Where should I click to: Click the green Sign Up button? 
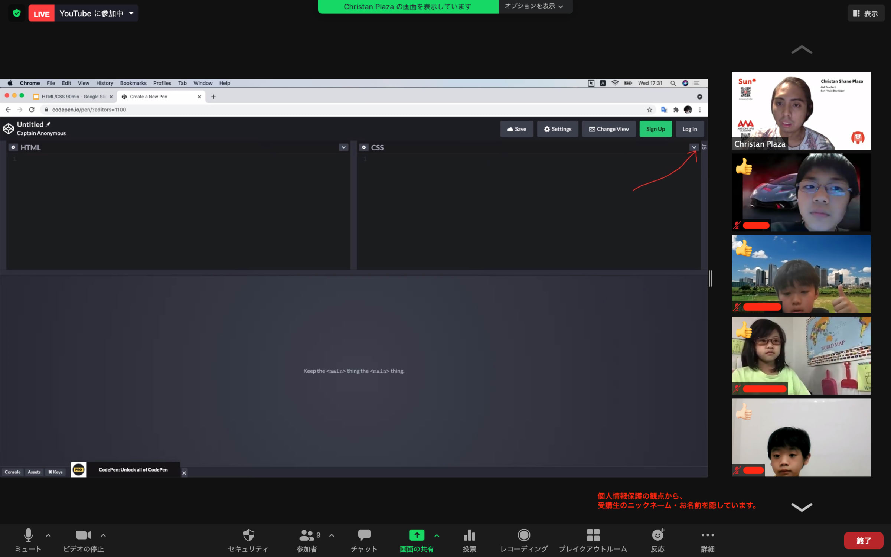655,129
